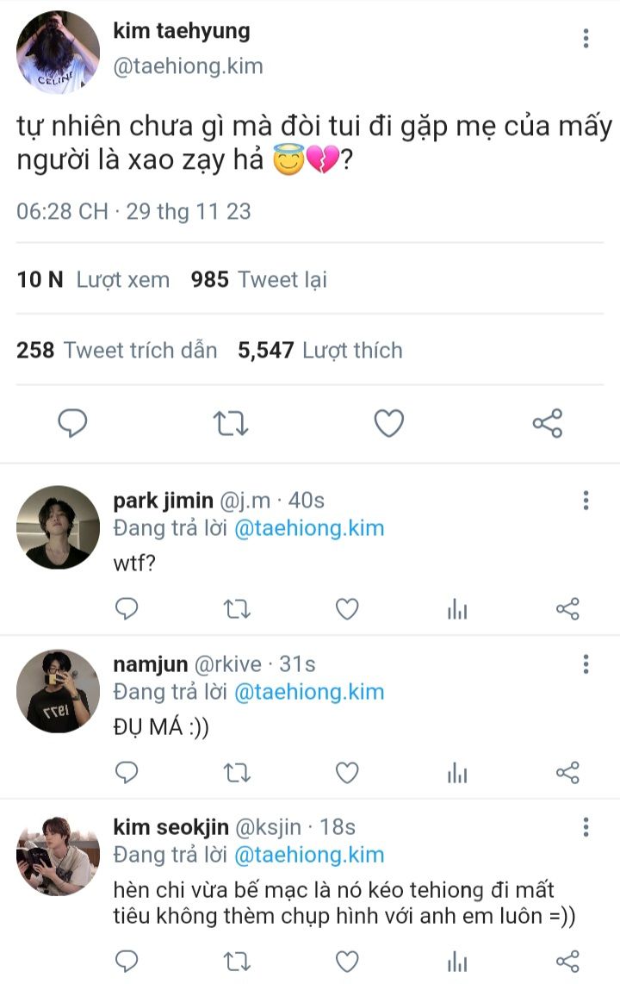Open the 258 Tweet trích dẫn list
The image size is (620, 984).
click(116, 351)
